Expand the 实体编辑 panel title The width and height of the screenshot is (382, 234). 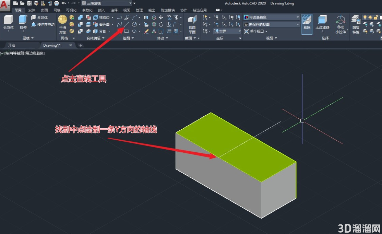pyautogui.click(x=95, y=38)
